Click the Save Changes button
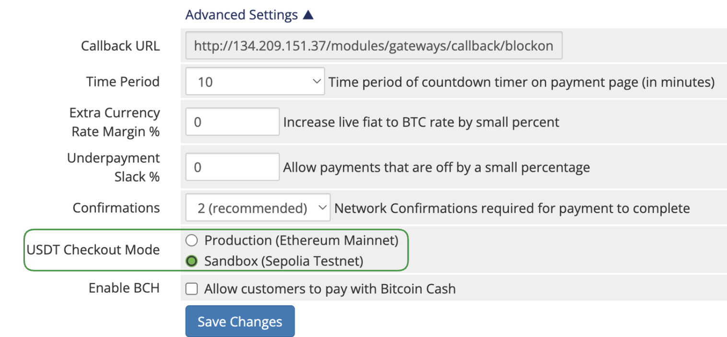 pyautogui.click(x=240, y=322)
